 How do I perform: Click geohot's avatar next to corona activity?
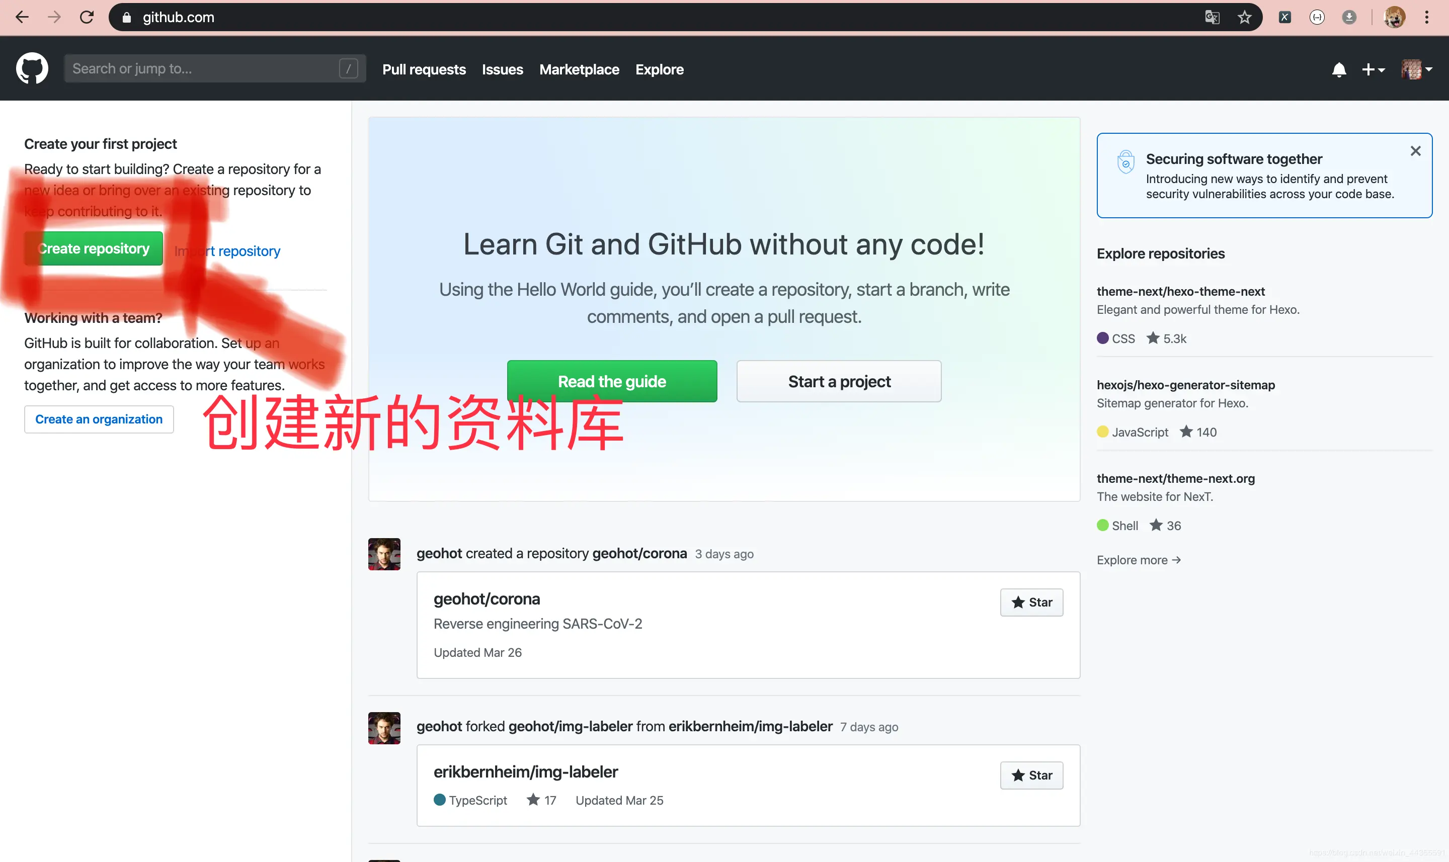[x=384, y=554]
